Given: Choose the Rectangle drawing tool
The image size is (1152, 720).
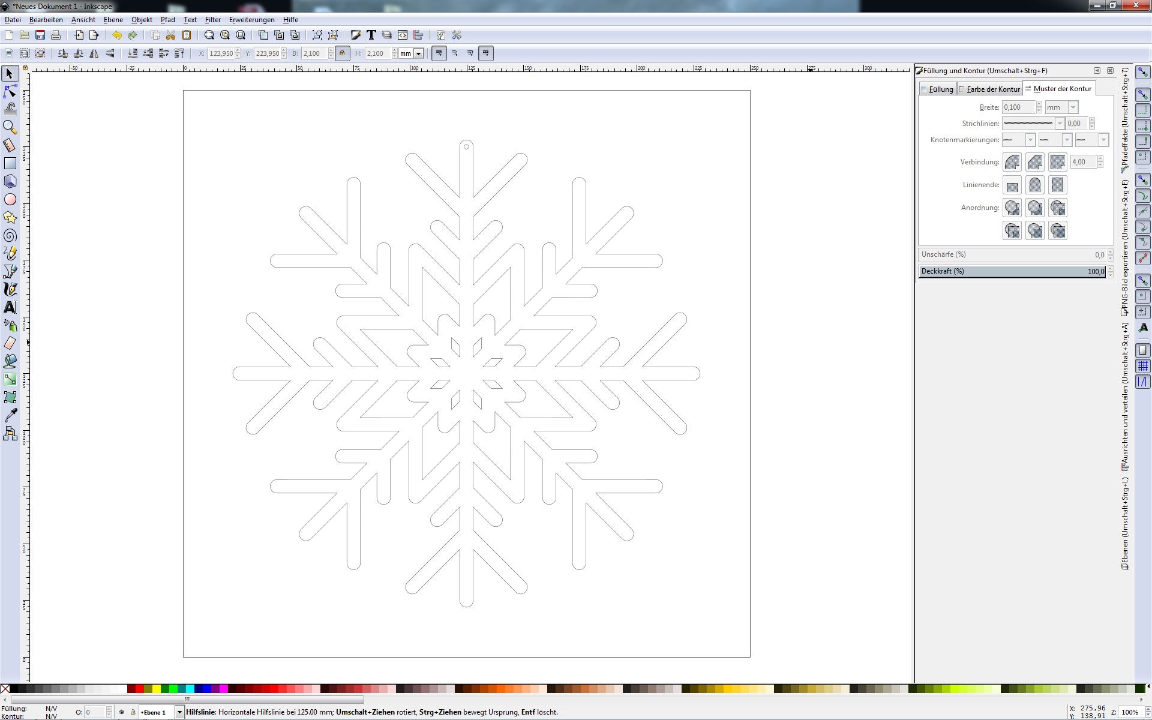Looking at the screenshot, I should [10, 163].
